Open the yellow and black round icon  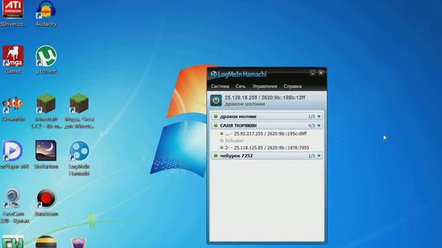(x=46, y=242)
